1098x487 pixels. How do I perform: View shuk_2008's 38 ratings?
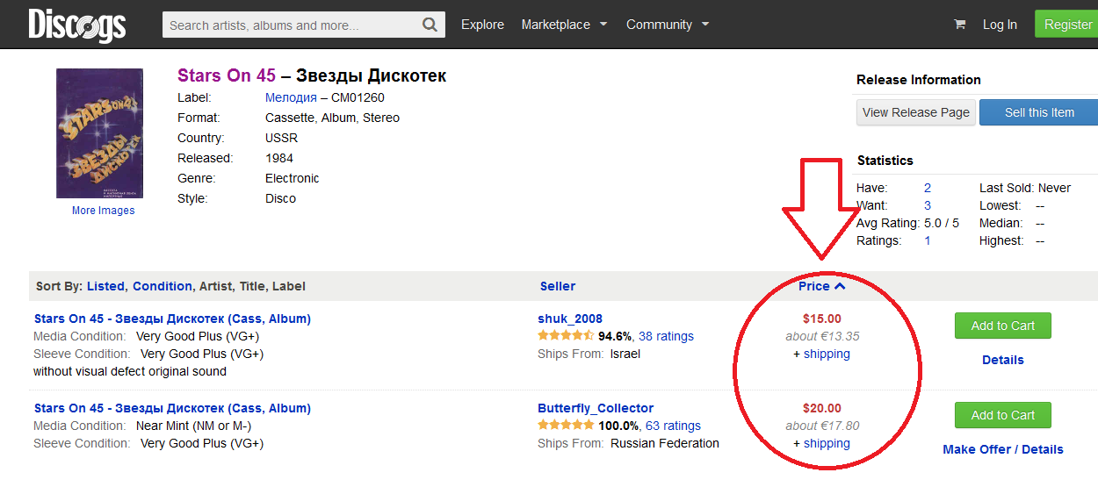coord(666,336)
